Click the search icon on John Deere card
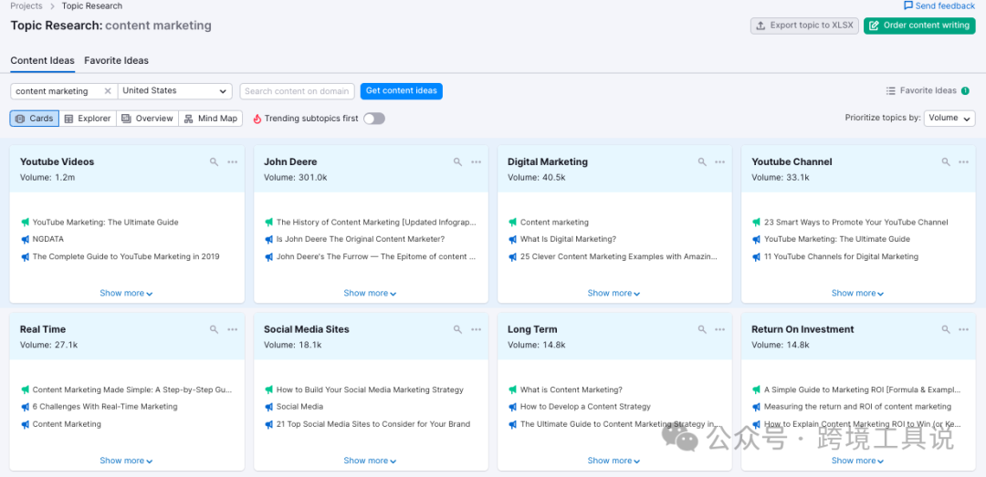Image resolution: width=986 pixels, height=477 pixels. coord(457,162)
